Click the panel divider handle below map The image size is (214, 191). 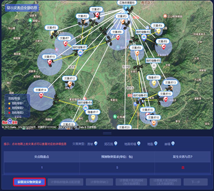click(107, 133)
